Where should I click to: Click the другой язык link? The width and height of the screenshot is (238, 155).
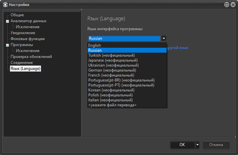178,48
